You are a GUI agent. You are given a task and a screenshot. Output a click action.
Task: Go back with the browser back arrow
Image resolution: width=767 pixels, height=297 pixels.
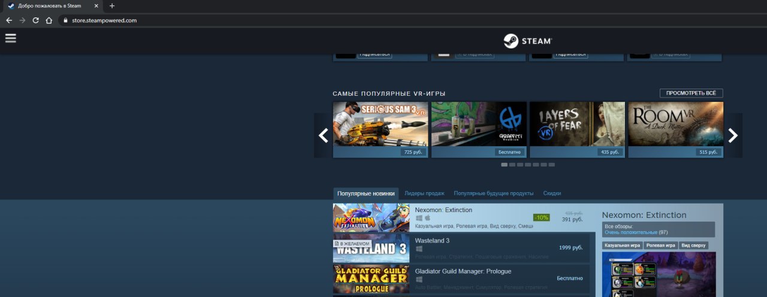coord(8,20)
